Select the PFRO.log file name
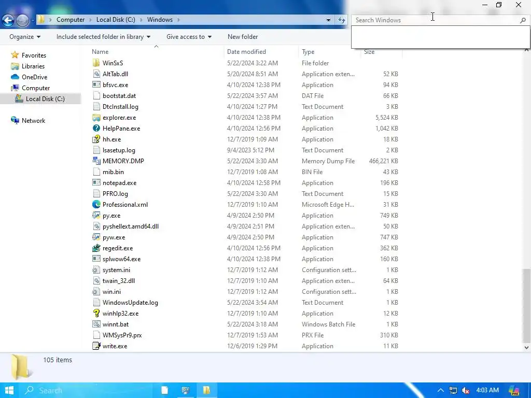 coord(115,194)
